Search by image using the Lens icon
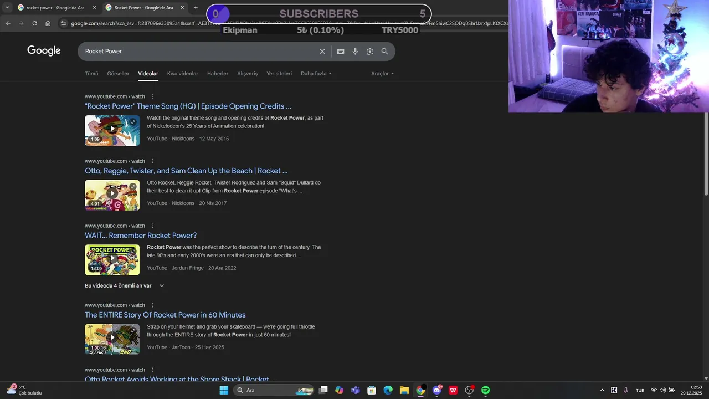 click(370, 51)
